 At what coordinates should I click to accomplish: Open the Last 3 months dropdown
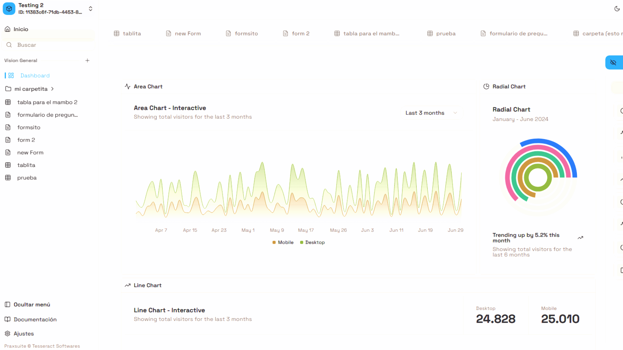point(432,112)
